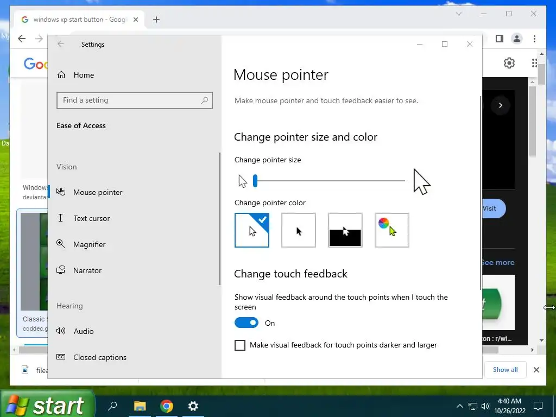Viewport: 556px width, 417px height.
Task: Click inside the Find a setting box
Action: (x=135, y=100)
